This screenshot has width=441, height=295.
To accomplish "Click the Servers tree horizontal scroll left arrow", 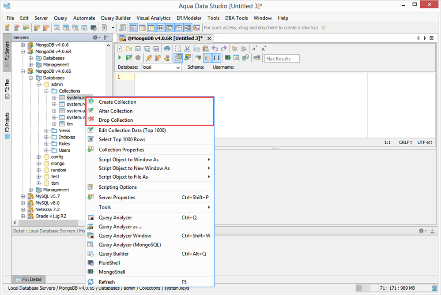I will tap(15, 223).
